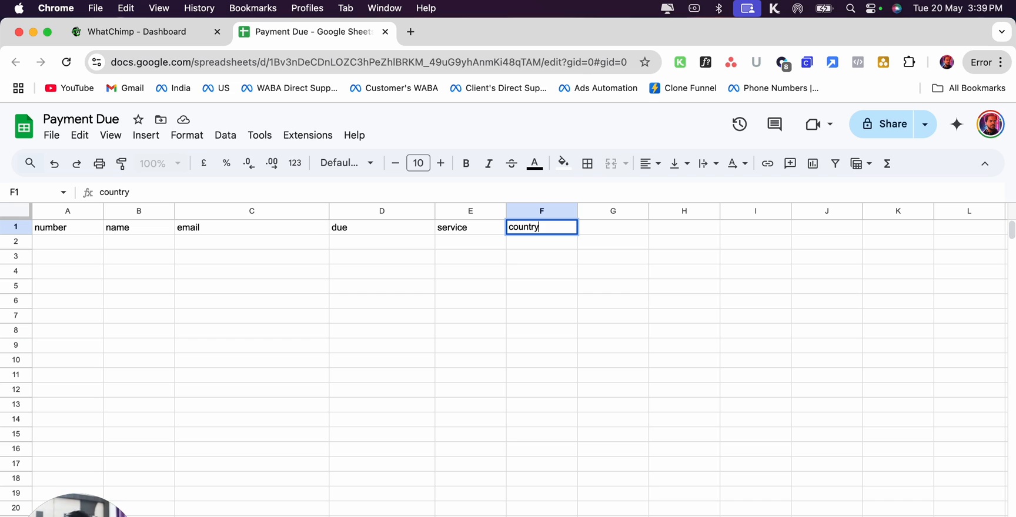Print the spreadsheet

[x=99, y=163]
